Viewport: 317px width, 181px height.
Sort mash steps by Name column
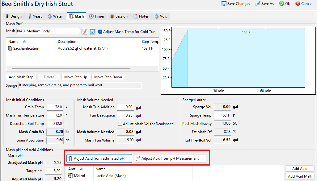pyautogui.click(x=13, y=42)
